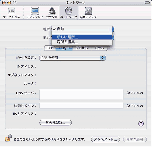Click the toolbar toggle pill in the title bar
The height and width of the screenshot is (147, 152).
tap(147, 3)
